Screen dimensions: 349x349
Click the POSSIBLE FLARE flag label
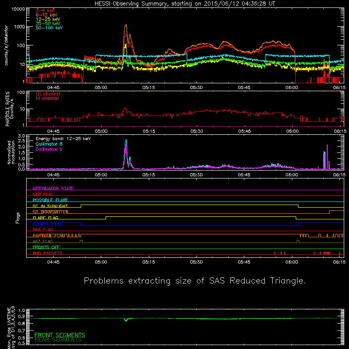50,200
